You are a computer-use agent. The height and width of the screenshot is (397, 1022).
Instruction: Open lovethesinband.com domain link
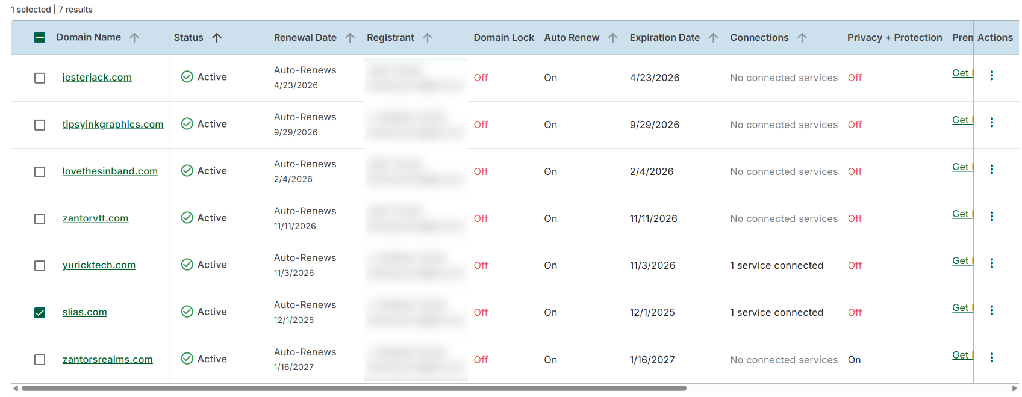(110, 171)
